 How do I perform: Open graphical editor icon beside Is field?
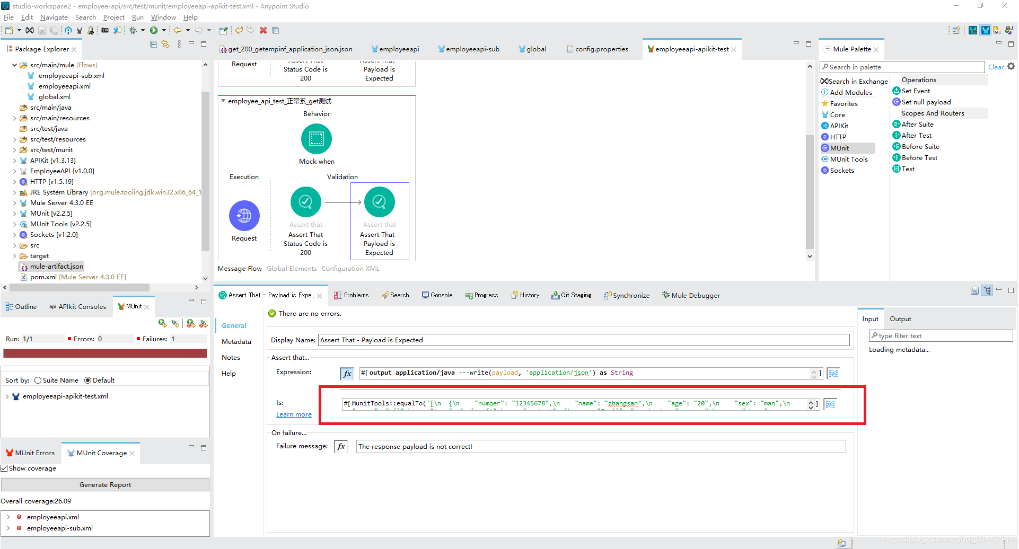point(830,404)
